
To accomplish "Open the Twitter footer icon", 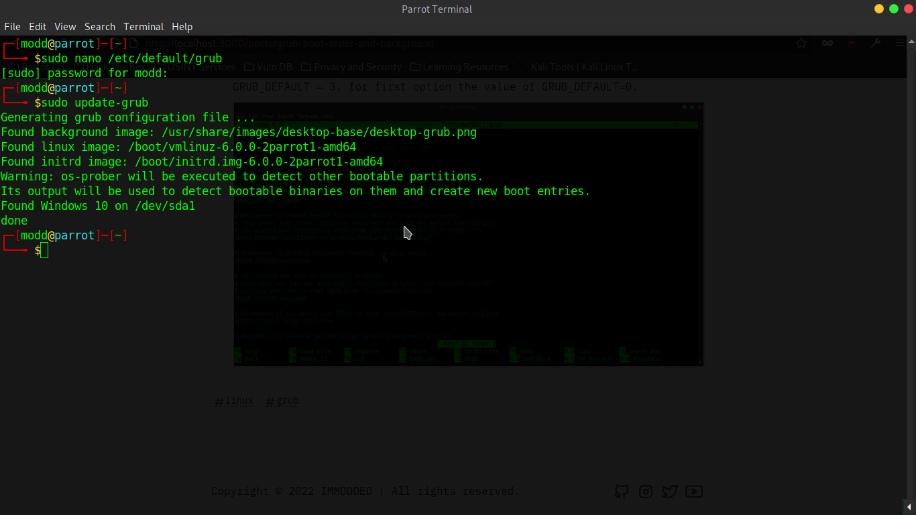I will pyautogui.click(x=670, y=492).
